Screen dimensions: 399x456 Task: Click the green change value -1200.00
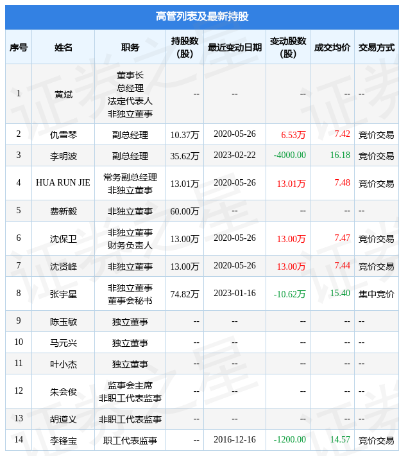[x=290, y=439]
